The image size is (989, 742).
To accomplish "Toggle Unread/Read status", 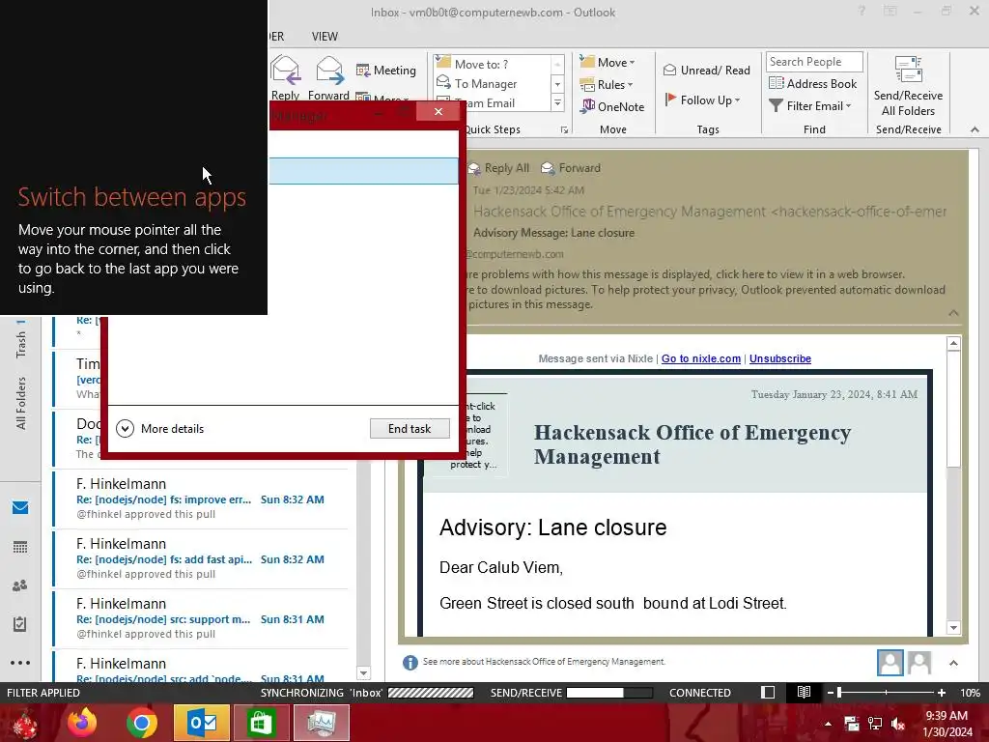I will pyautogui.click(x=706, y=70).
